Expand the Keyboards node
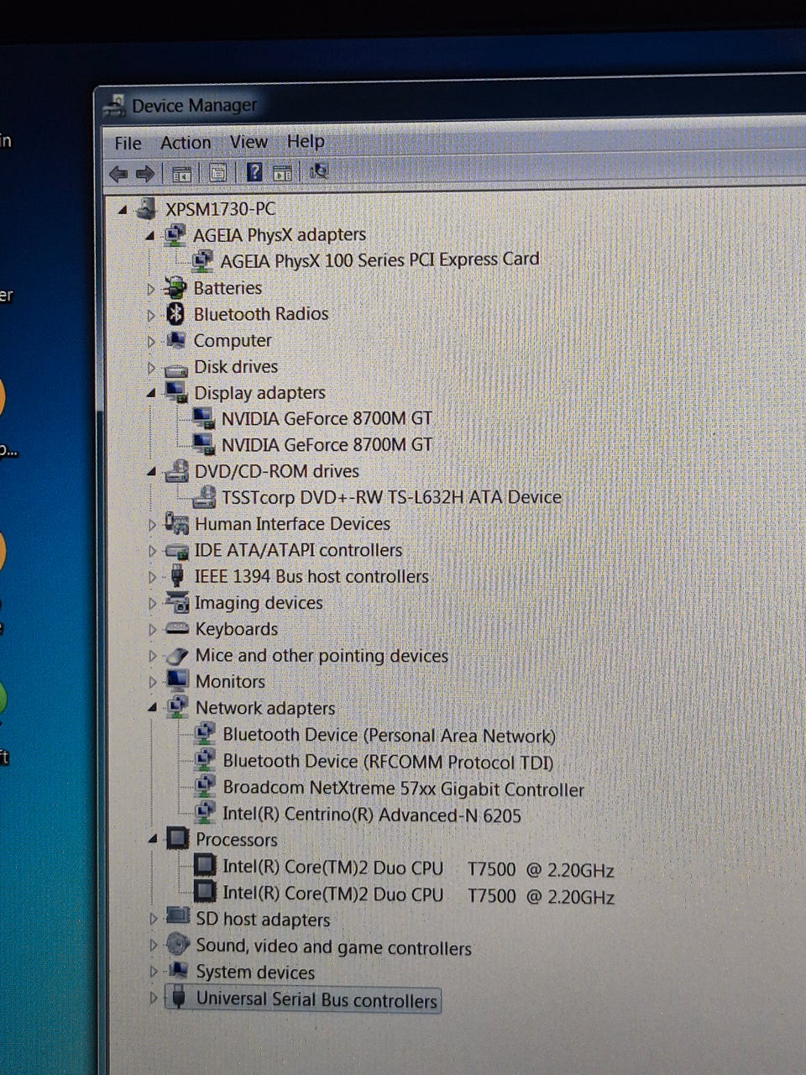The image size is (806, 1075). point(152,630)
